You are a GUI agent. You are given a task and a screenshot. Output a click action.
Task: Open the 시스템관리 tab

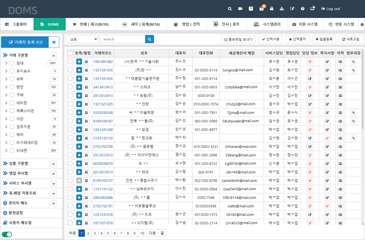pos(267,24)
